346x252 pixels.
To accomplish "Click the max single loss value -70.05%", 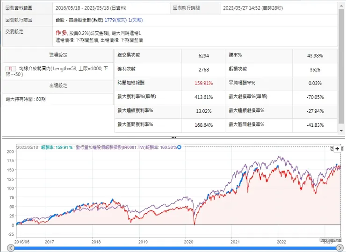I will 315,97.
